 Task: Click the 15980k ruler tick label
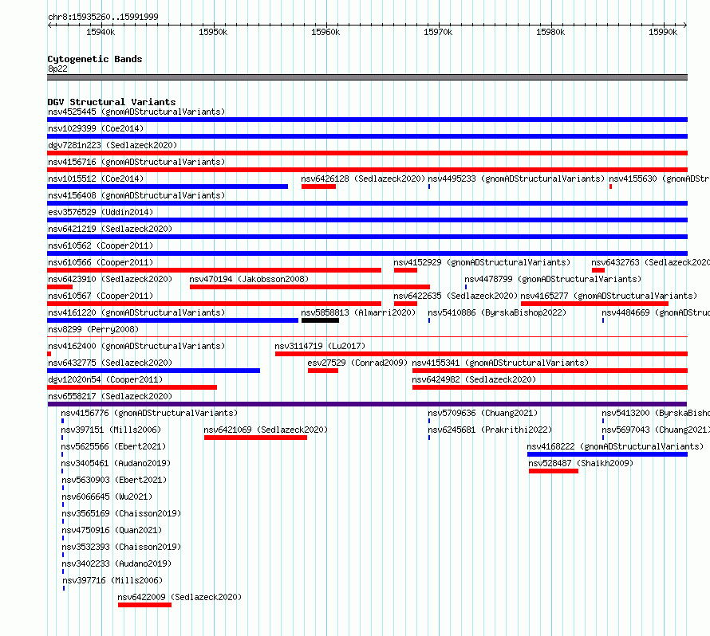pyautogui.click(x=550, y=32)
